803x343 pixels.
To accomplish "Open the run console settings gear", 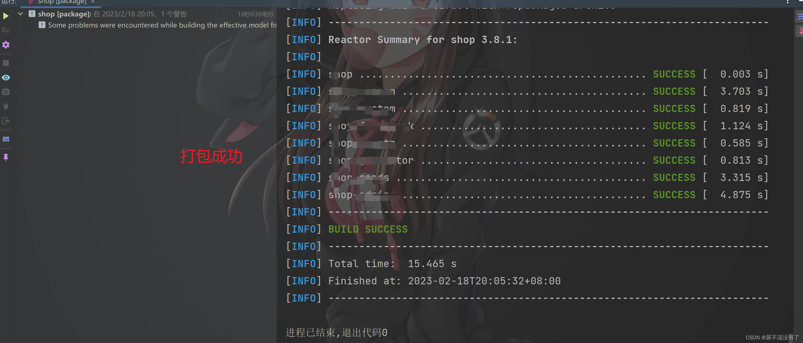I will click(x=6, y=45).
